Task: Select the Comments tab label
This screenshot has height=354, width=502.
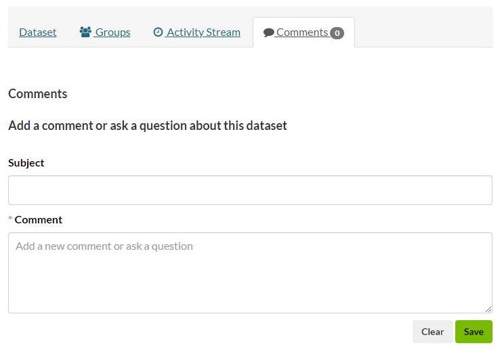Action: click(x=302, y=32)
